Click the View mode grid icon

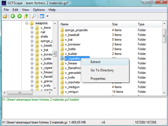(42, 16)
